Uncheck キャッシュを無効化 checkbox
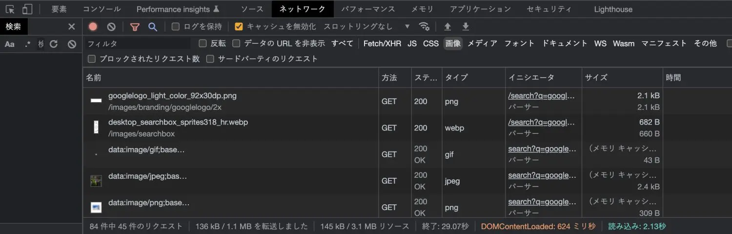The height and width of the screenshot is (234, 732). (x=239, y=26)
